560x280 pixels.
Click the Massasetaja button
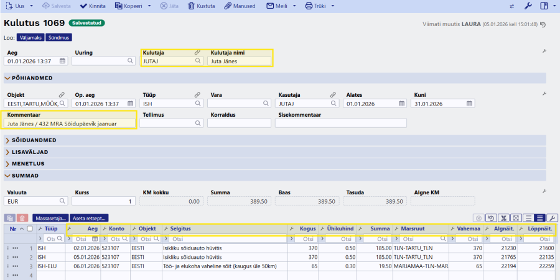pos(50,218)
